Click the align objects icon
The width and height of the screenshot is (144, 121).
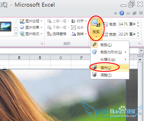pos(74,21)
